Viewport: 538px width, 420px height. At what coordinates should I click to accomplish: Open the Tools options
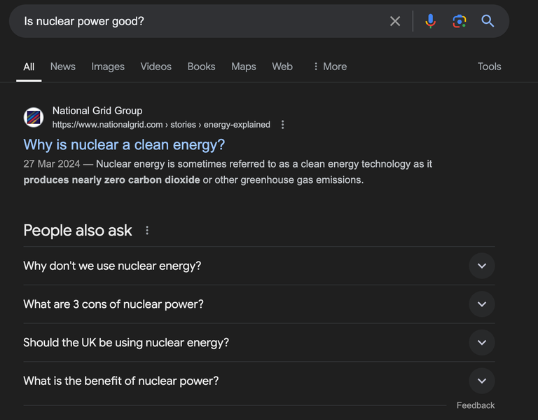click(489, 67)
